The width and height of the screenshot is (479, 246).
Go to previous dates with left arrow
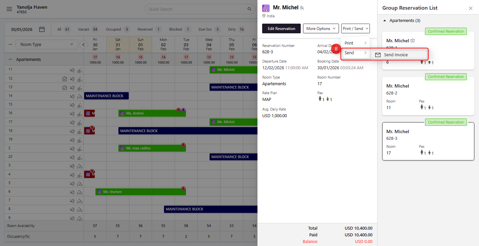click(84, 45)
